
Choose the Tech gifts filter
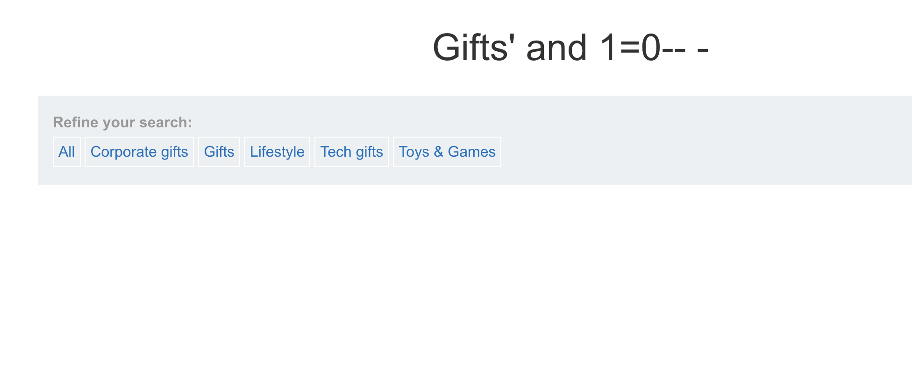tap(351, 152)
